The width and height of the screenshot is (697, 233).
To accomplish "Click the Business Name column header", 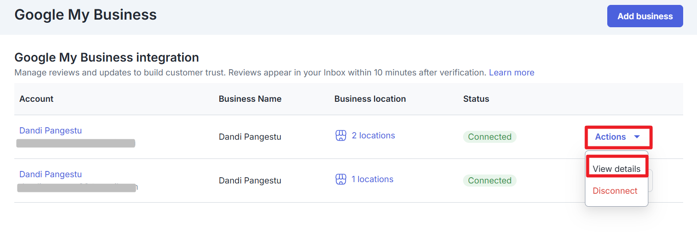I will tap(250, 99).
